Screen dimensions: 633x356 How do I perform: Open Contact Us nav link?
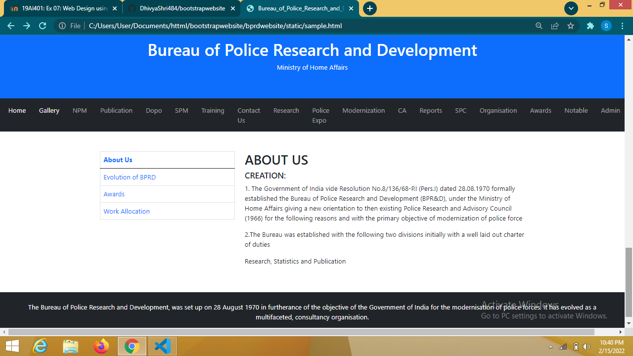249,115
